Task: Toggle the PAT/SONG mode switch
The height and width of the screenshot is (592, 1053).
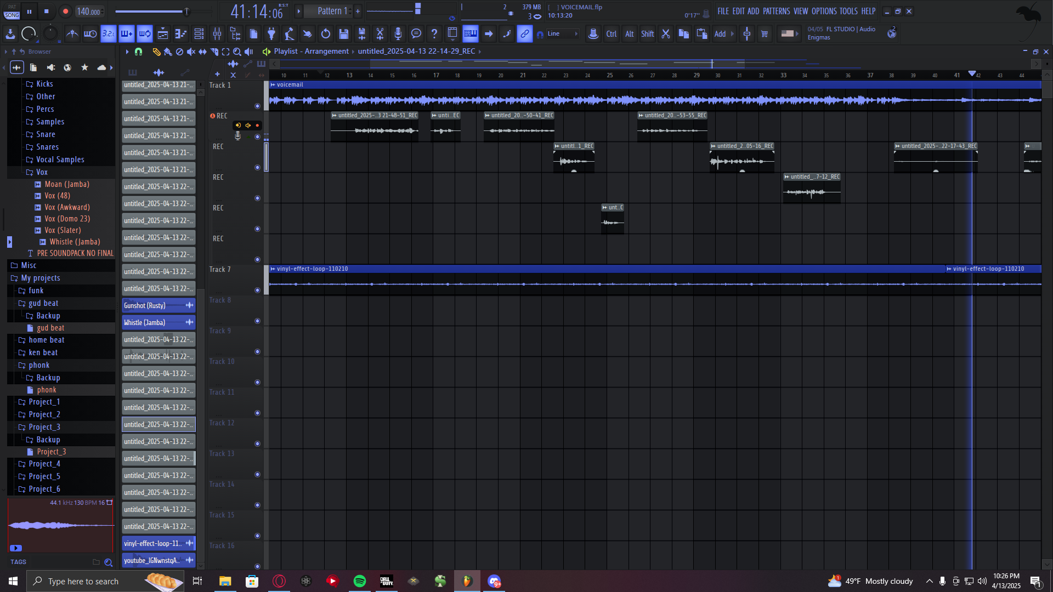Action: 12,12
